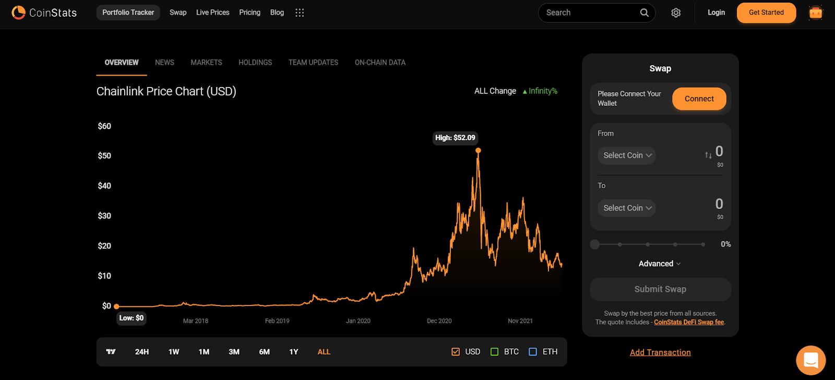Open the TradingView chart icon
This screenshot has height=380, width=835.
pyautogui.click(x=111, y=352)
